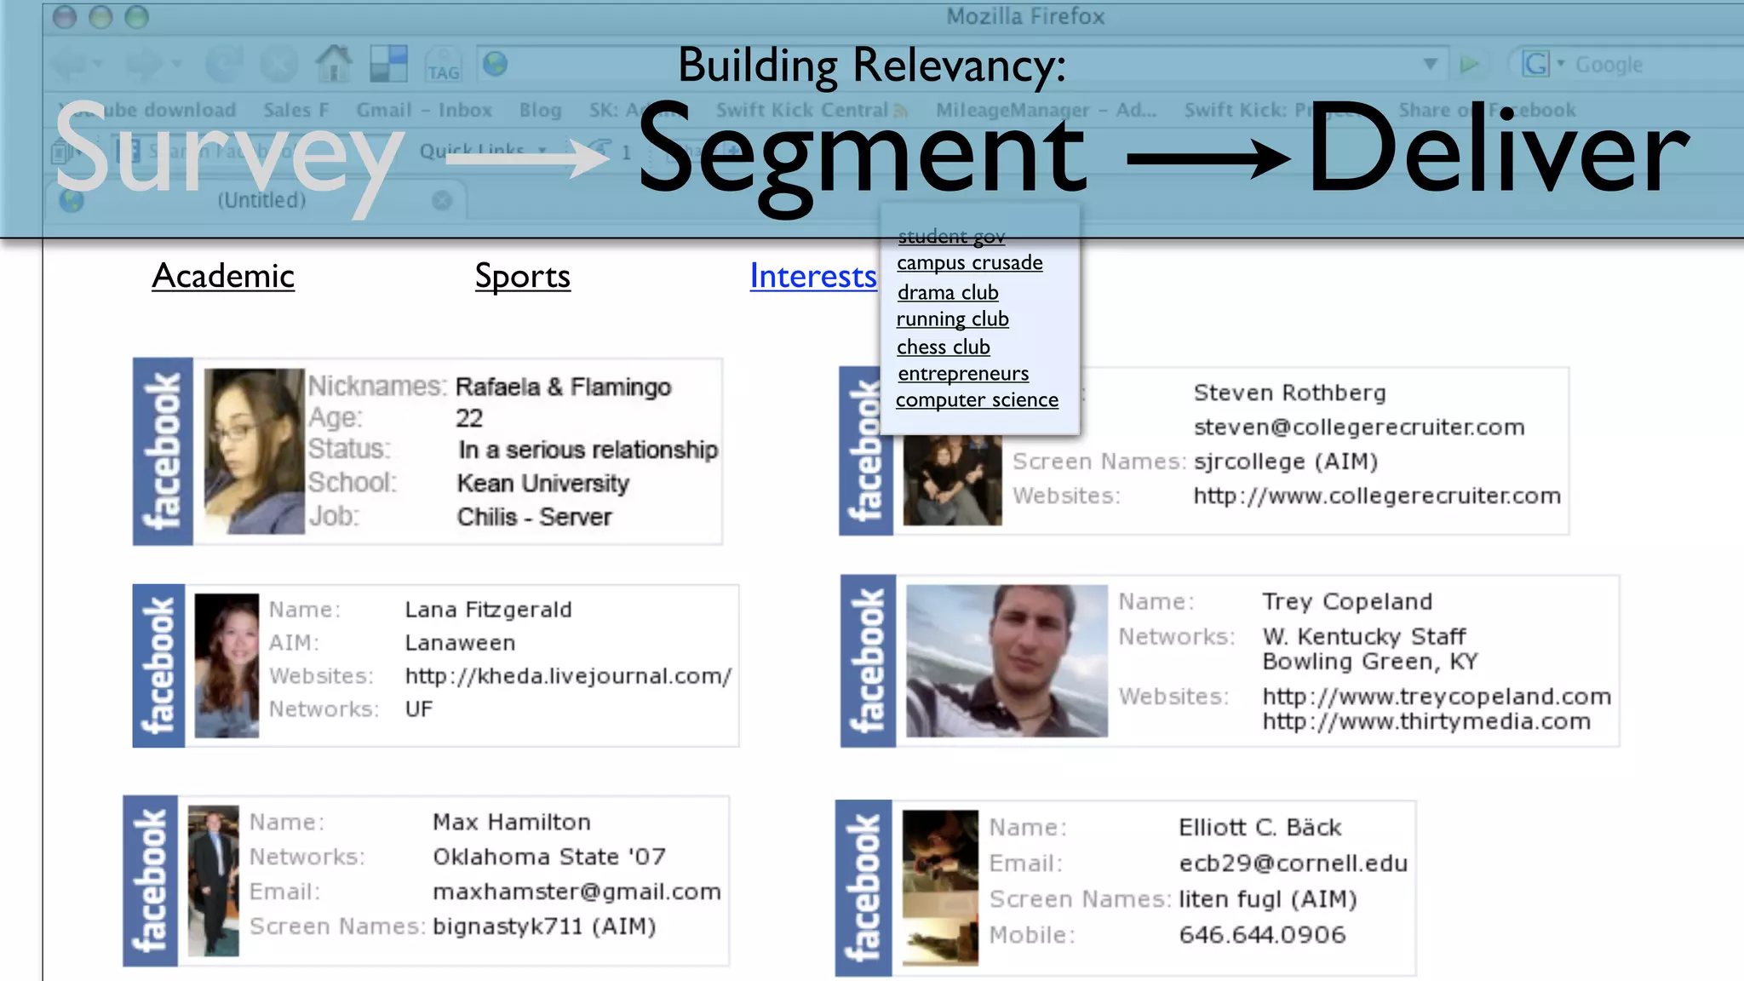Image resolution: width=1744 pixels, height=981 pixels.
Task: Click Steven Rothberg profile photo
Action: point(952,479)
